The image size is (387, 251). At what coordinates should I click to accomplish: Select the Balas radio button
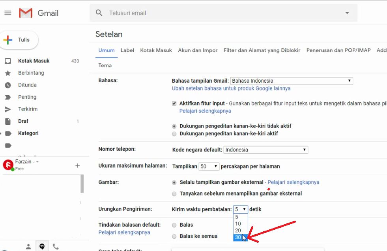174,225
